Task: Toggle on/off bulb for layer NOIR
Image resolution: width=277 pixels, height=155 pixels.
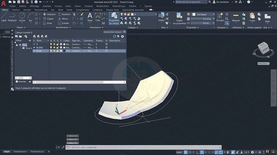Action: [x=51, y=51]
